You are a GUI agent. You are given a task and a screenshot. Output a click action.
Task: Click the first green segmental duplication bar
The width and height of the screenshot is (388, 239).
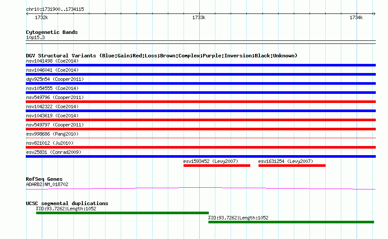pos(123,213)
